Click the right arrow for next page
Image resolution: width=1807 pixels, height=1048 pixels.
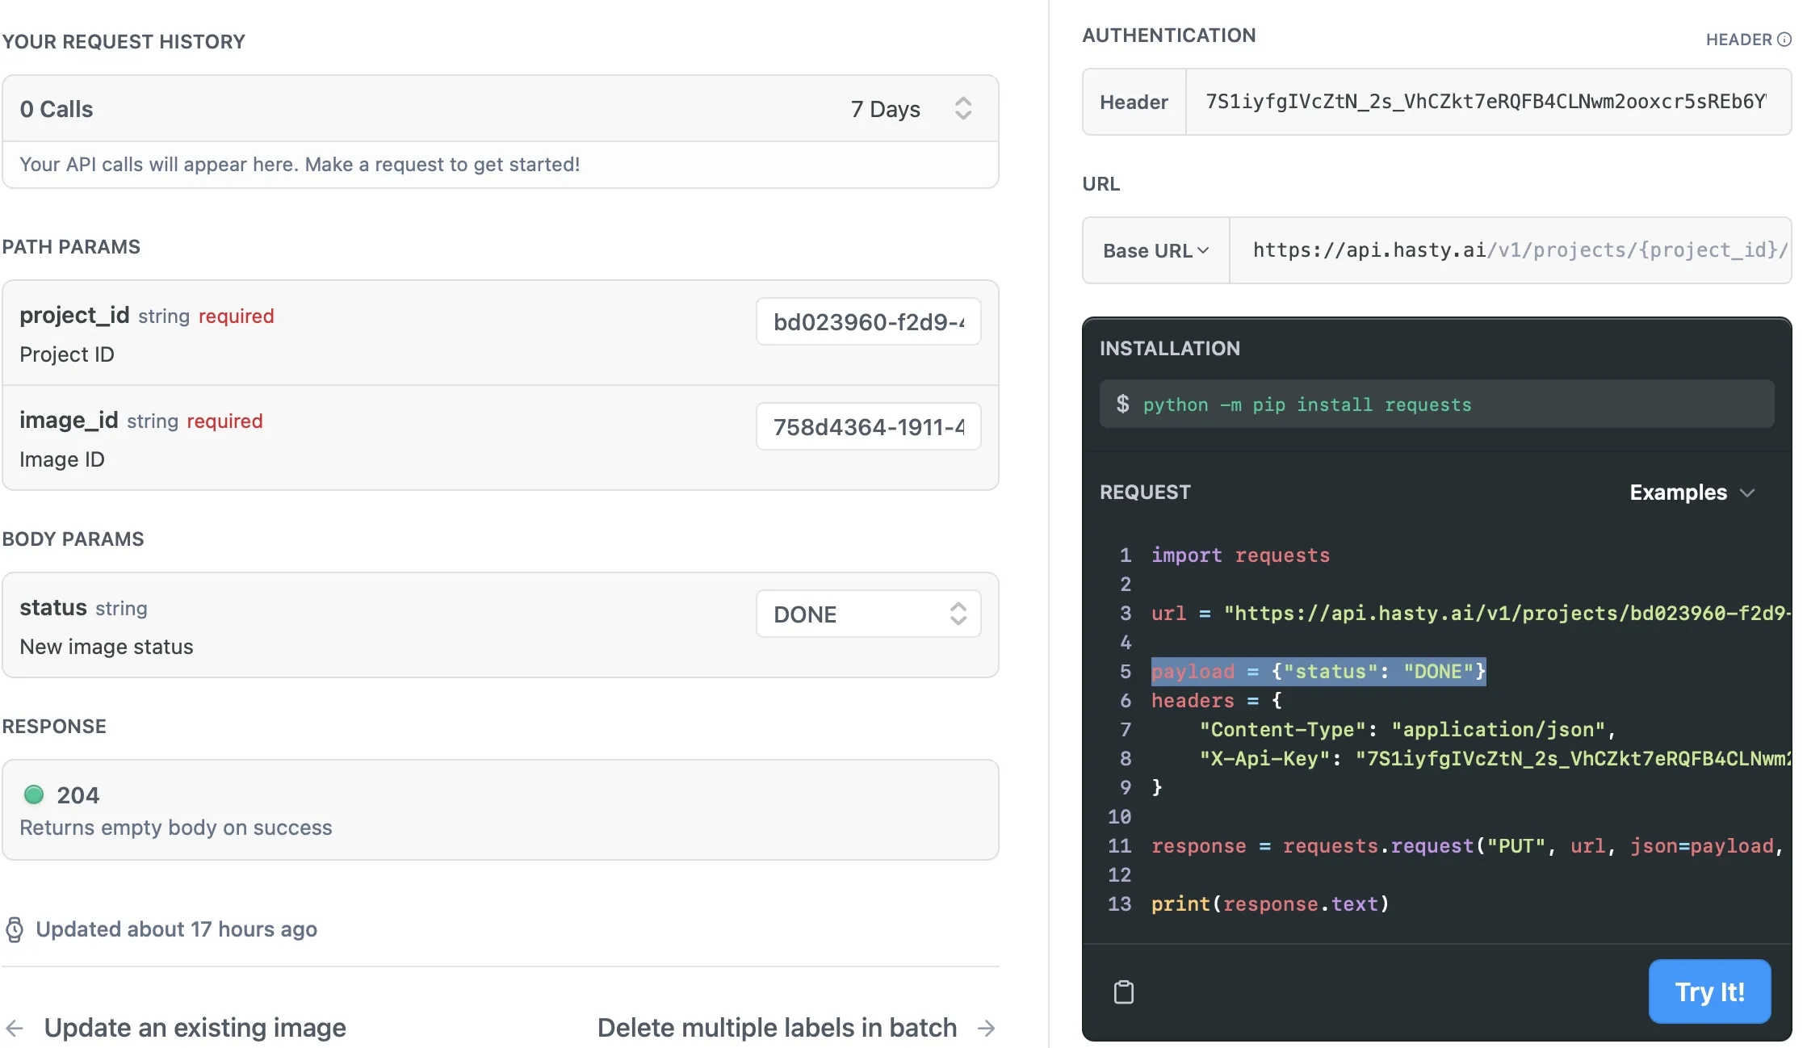(x=986, y=1028)
